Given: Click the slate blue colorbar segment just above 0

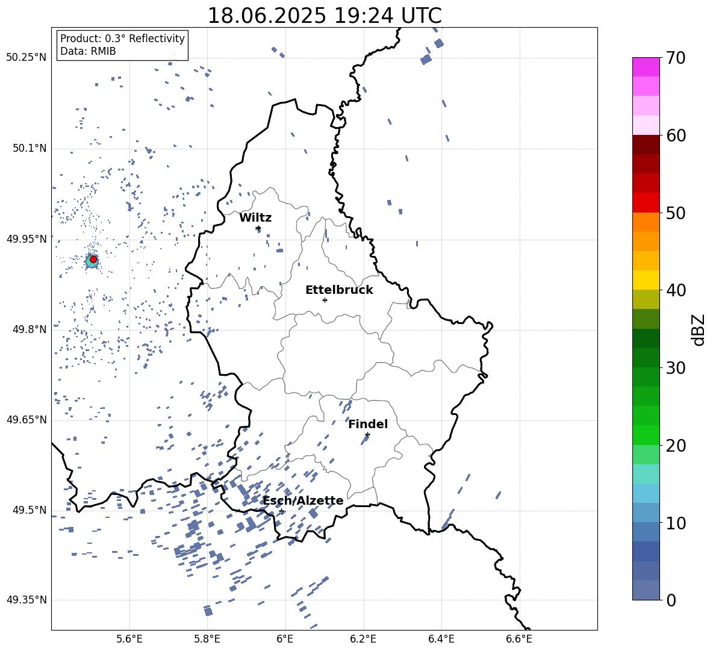Looking at the screenshot, I should (x=646, y=590).
